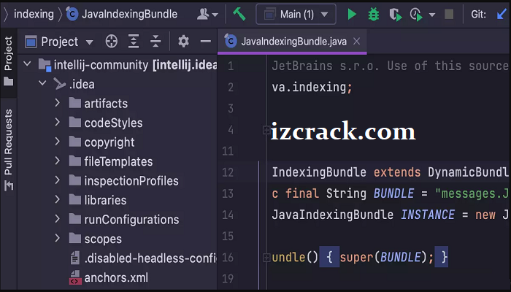
Task: Expand the codeStyles folder
Action: (x=58, y=122)
